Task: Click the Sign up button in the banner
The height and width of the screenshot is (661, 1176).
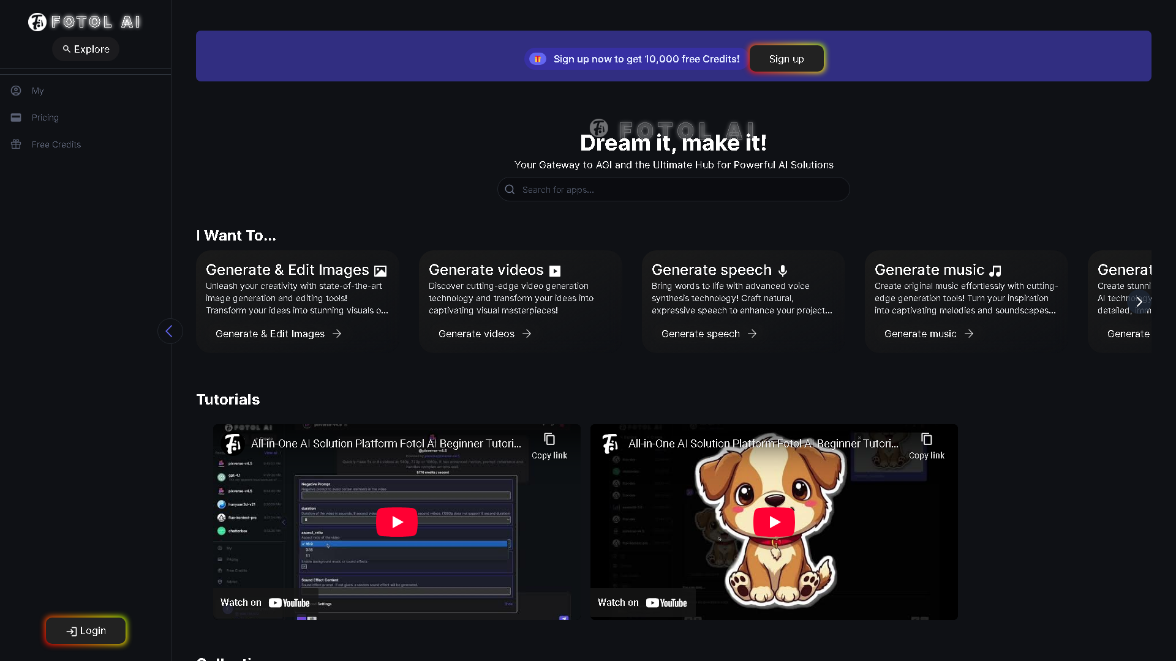Action: pyautogui.click(x=786, y=59)
